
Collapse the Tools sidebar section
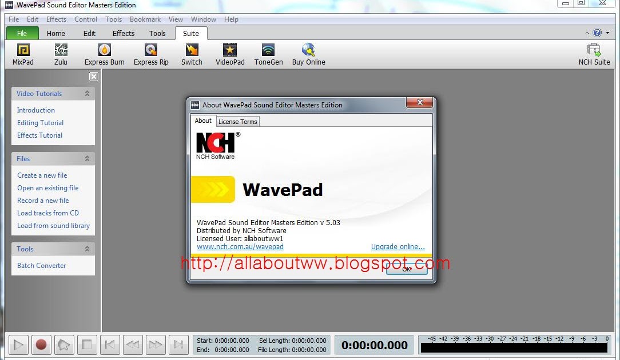point(87,249)
